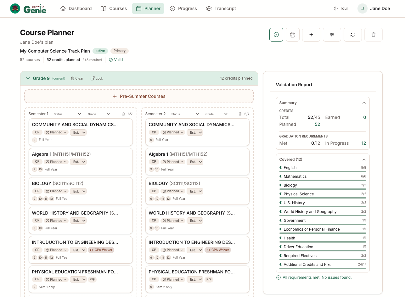Open the Courses tab
This screenshot has height=297, width=405.
tap(114, 8)
